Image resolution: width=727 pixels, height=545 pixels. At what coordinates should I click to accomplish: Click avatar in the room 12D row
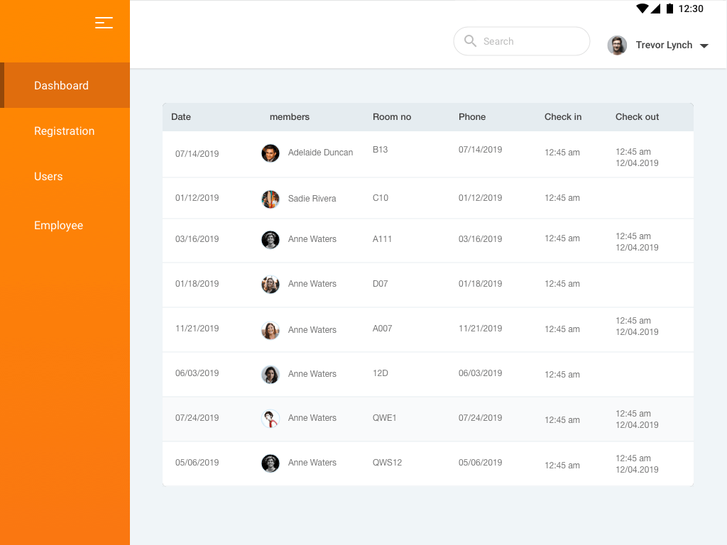coord(270,375)
